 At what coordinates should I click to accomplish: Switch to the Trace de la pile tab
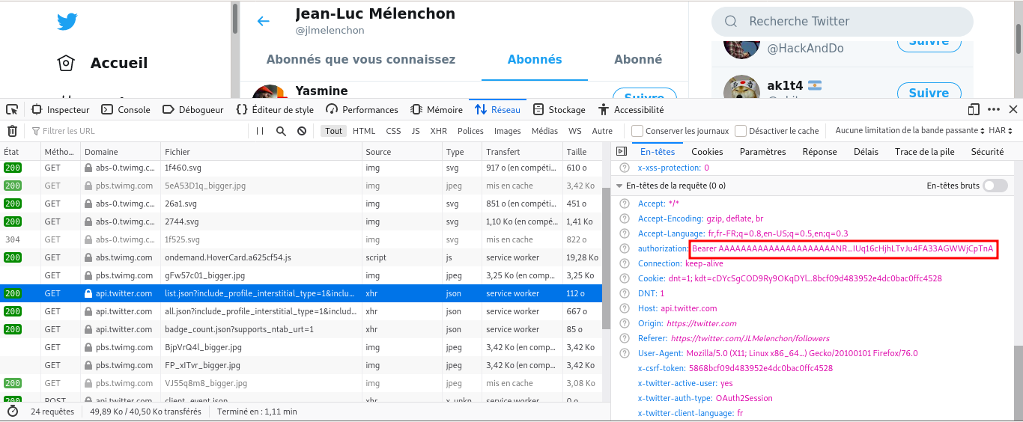(x=925, y=152)
